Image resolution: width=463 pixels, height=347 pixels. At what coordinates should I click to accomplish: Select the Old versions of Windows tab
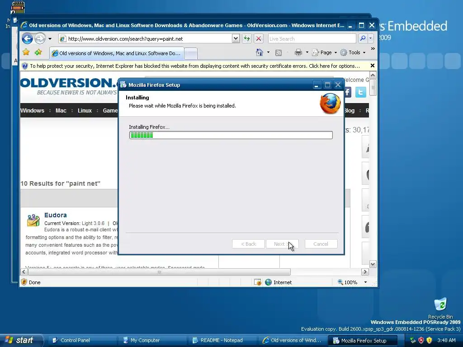pyautogui.click(x=117, y=53)
